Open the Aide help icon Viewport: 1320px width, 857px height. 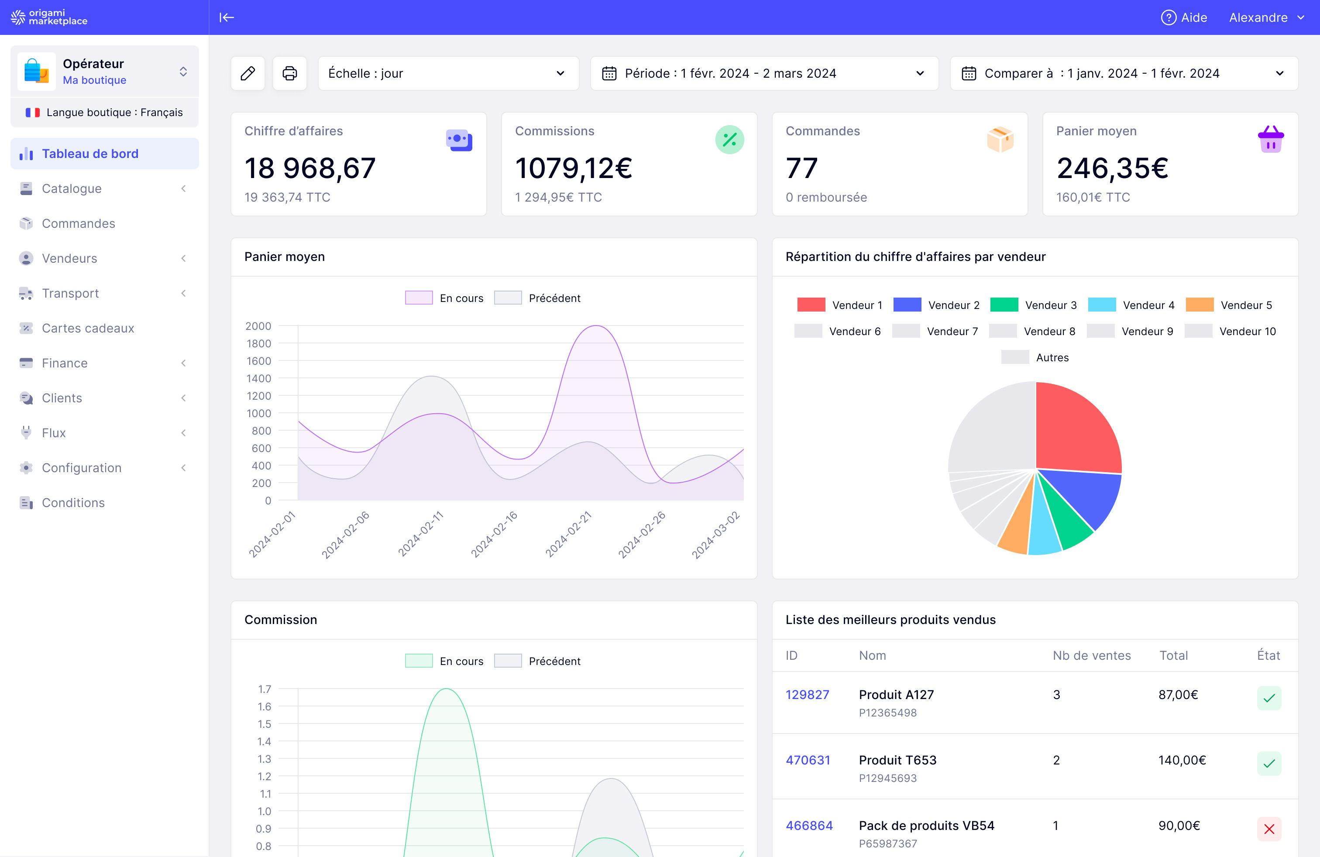(x=1169, y=17)
